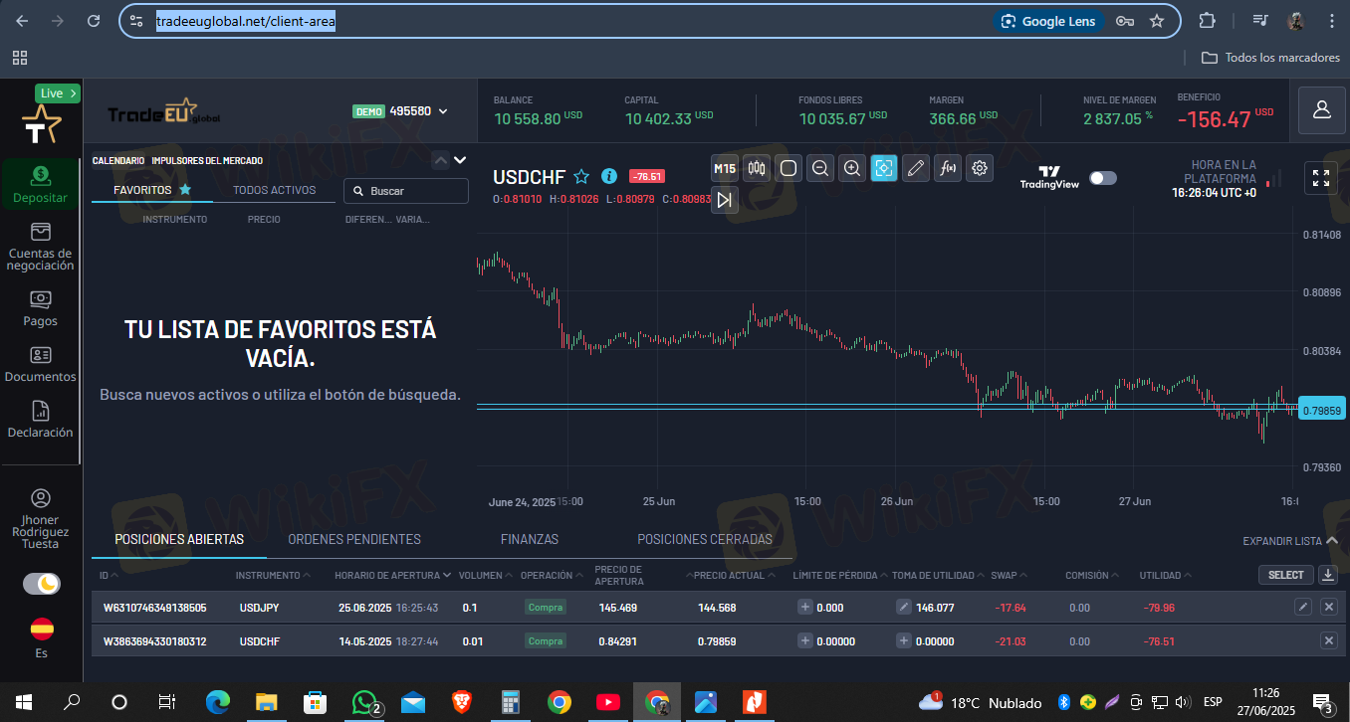Collapse list with Expandir Lista chevron

pos(1332,540)
